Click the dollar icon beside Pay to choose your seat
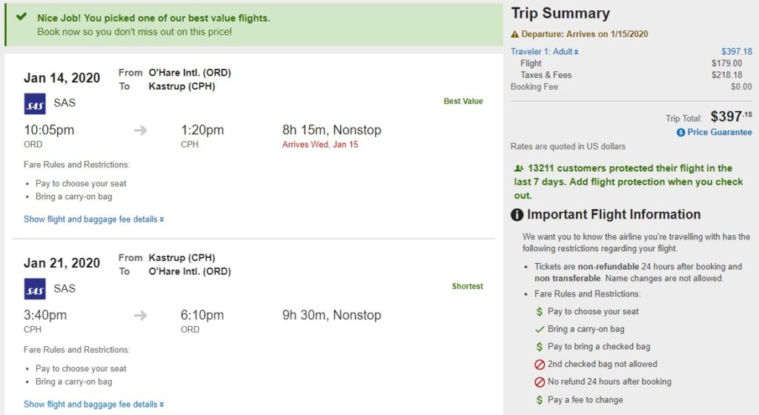 point(540,312)
